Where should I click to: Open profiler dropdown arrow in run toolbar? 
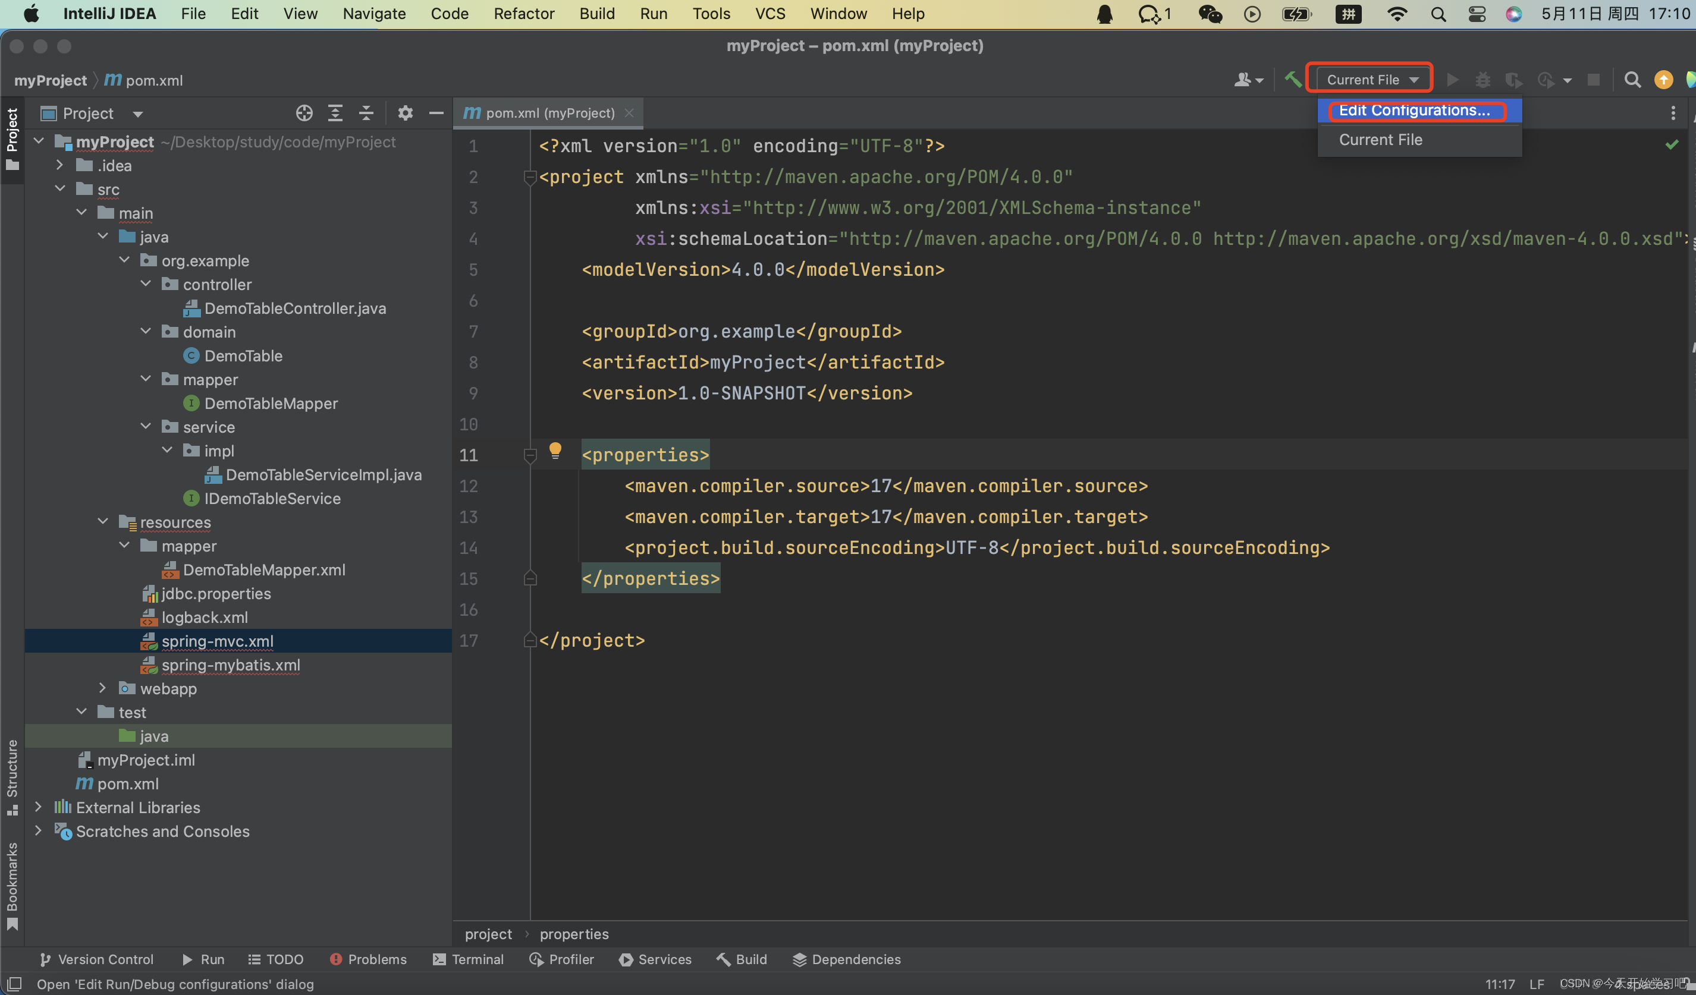(1568, 81)
